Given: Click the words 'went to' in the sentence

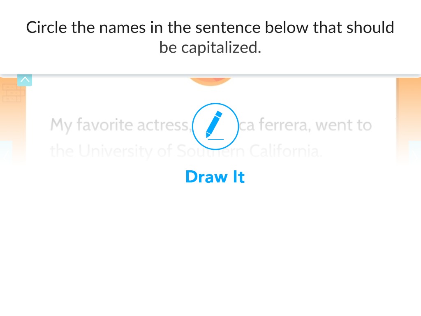Looking at the screenshot, I should [x=343, y=125].
